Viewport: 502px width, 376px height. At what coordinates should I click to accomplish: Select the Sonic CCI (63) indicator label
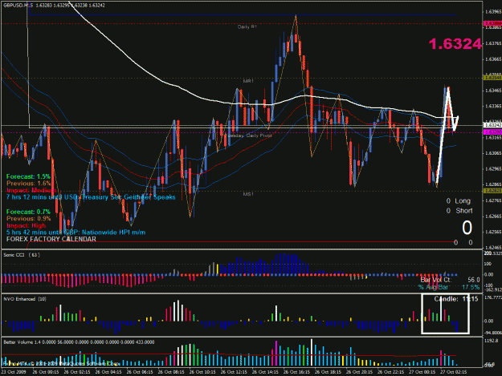pyautogui.click(x=22, y=255)
